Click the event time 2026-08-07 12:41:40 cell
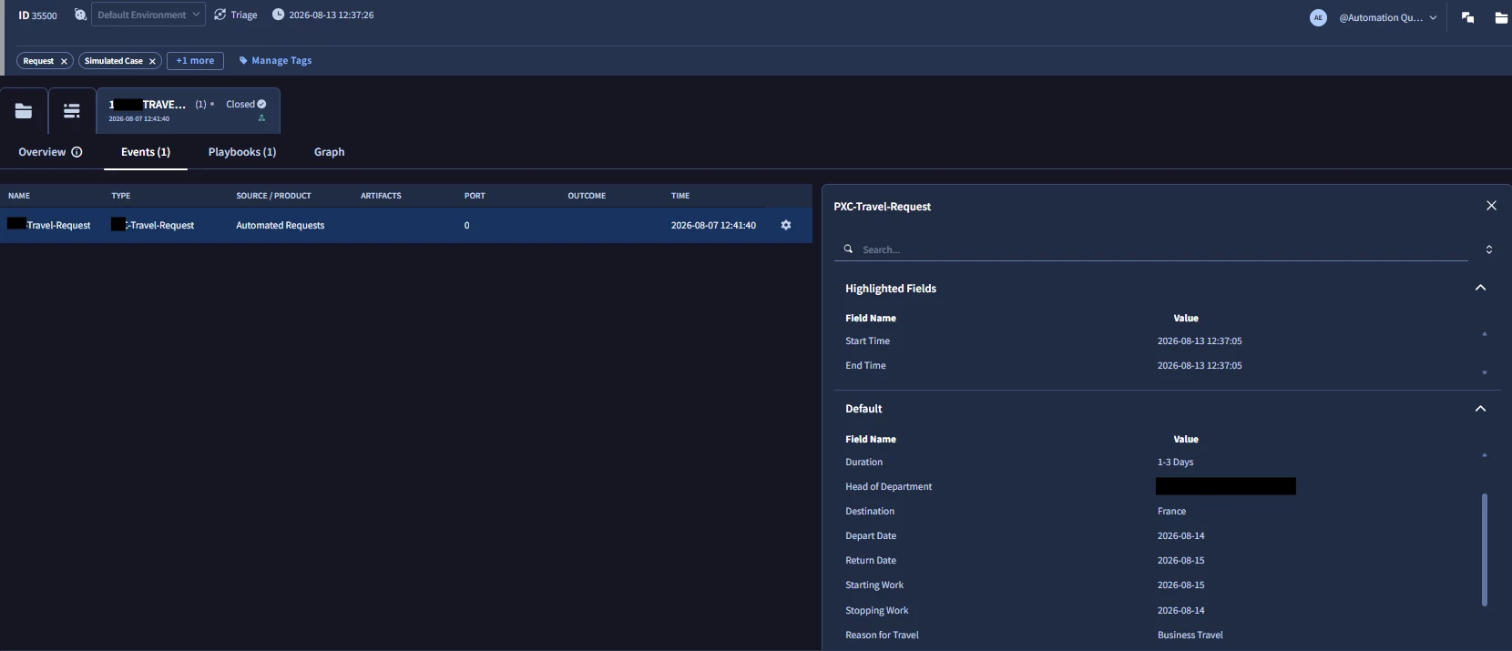The width and height of the screenshot is (1512, 651). 713,225
